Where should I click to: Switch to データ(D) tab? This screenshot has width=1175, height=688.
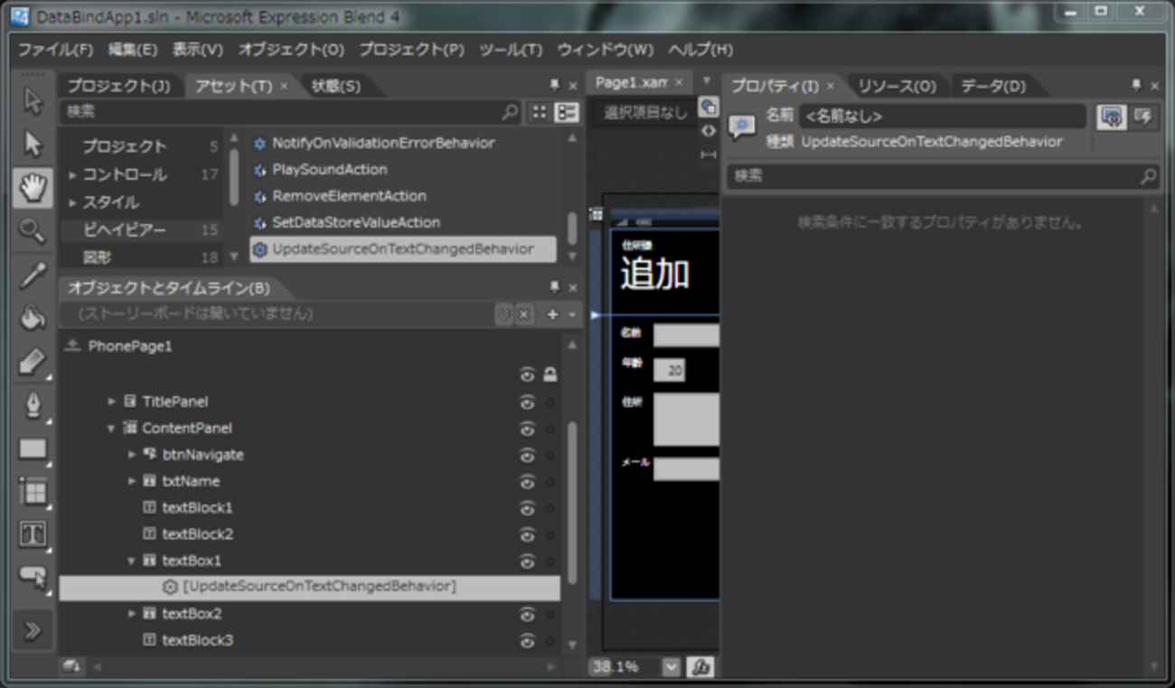[993, 86]
